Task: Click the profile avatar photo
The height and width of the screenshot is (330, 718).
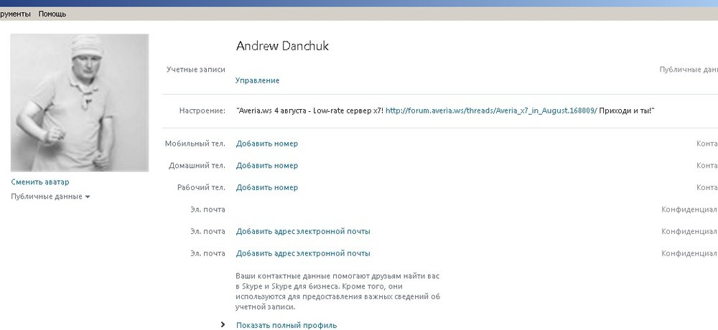Action: [x=80, y=103]
